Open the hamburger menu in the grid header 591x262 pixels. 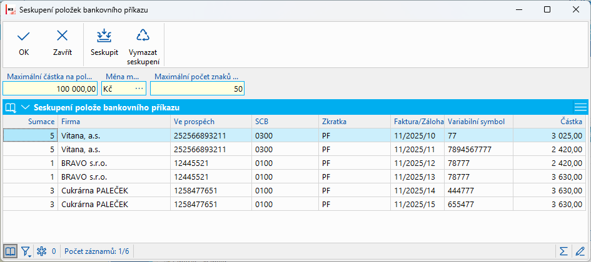[x=580, y=107]
